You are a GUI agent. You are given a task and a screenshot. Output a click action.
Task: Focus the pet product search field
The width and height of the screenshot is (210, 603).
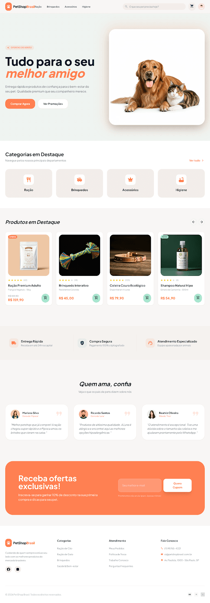155,6
